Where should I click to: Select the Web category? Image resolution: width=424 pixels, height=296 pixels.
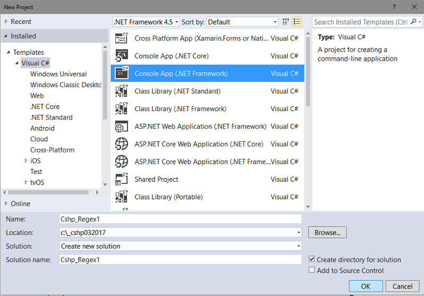pos(37,96)
